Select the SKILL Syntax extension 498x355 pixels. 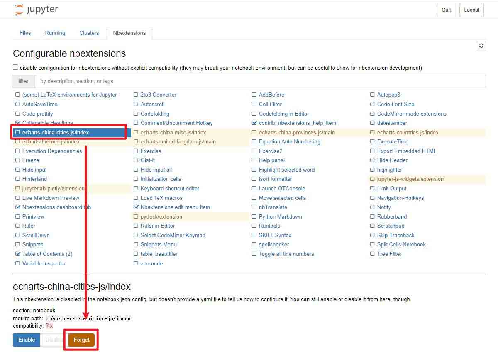[x=275, y=235]
